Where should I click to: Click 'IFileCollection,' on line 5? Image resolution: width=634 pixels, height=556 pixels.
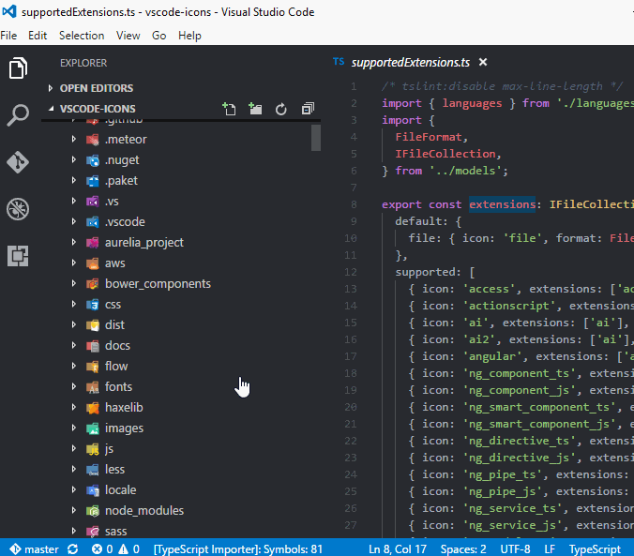coord(448,154)
